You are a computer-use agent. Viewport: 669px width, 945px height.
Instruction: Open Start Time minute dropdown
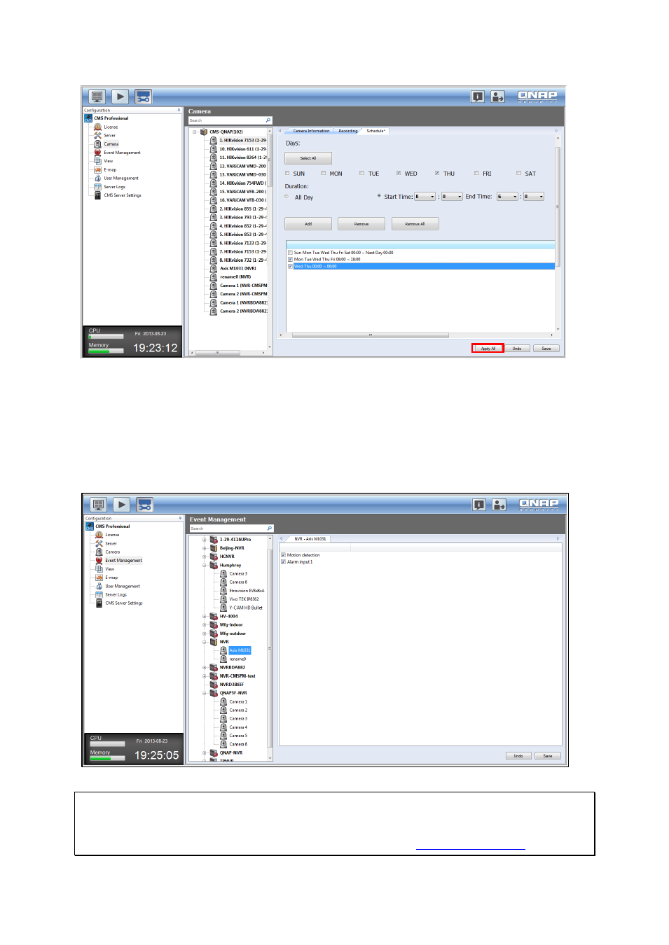tap(452, 197)
